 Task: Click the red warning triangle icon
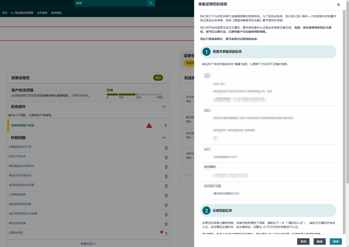[149, 126]
